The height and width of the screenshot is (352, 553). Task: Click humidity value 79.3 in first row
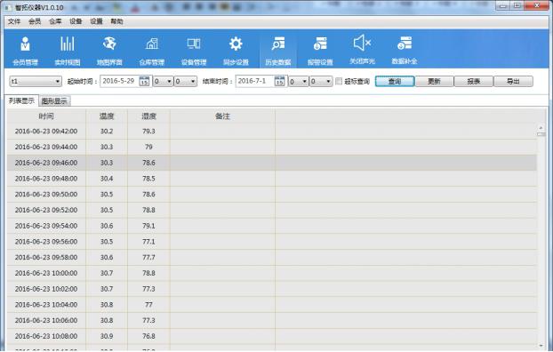tap(148, 132)
